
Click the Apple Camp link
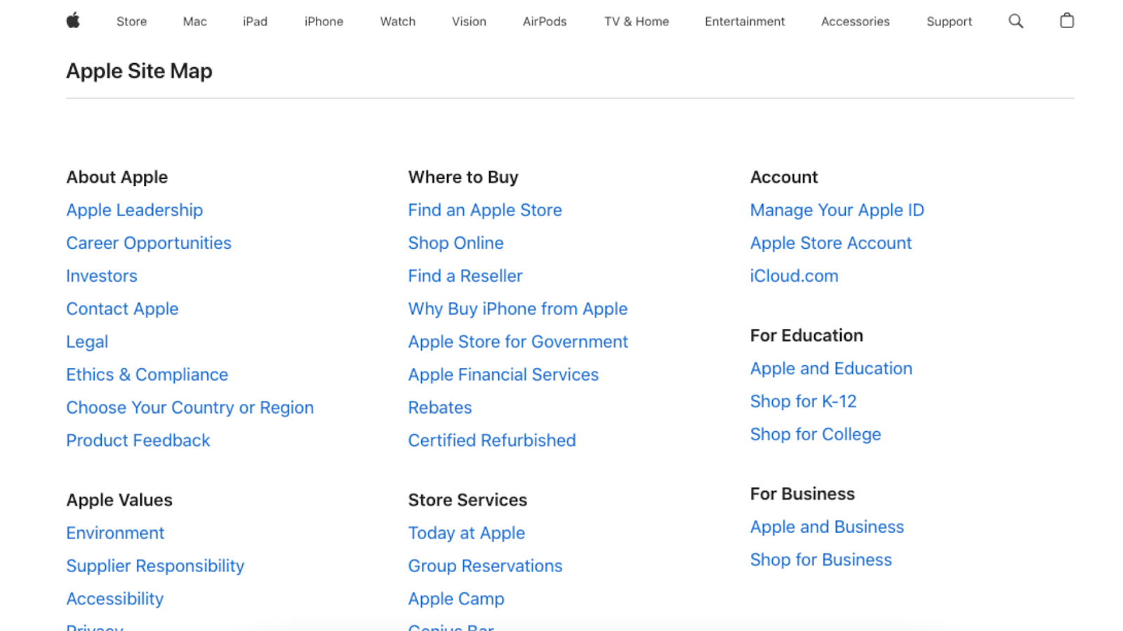pos(456,599)
